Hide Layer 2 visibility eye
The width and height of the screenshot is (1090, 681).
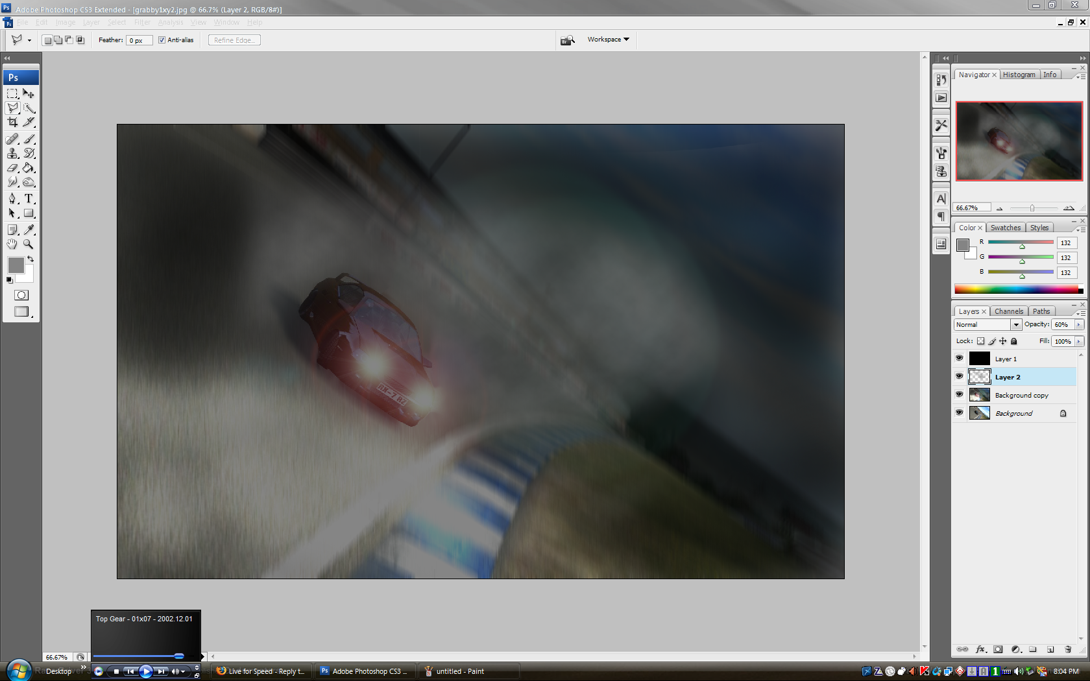coord(959,376)
